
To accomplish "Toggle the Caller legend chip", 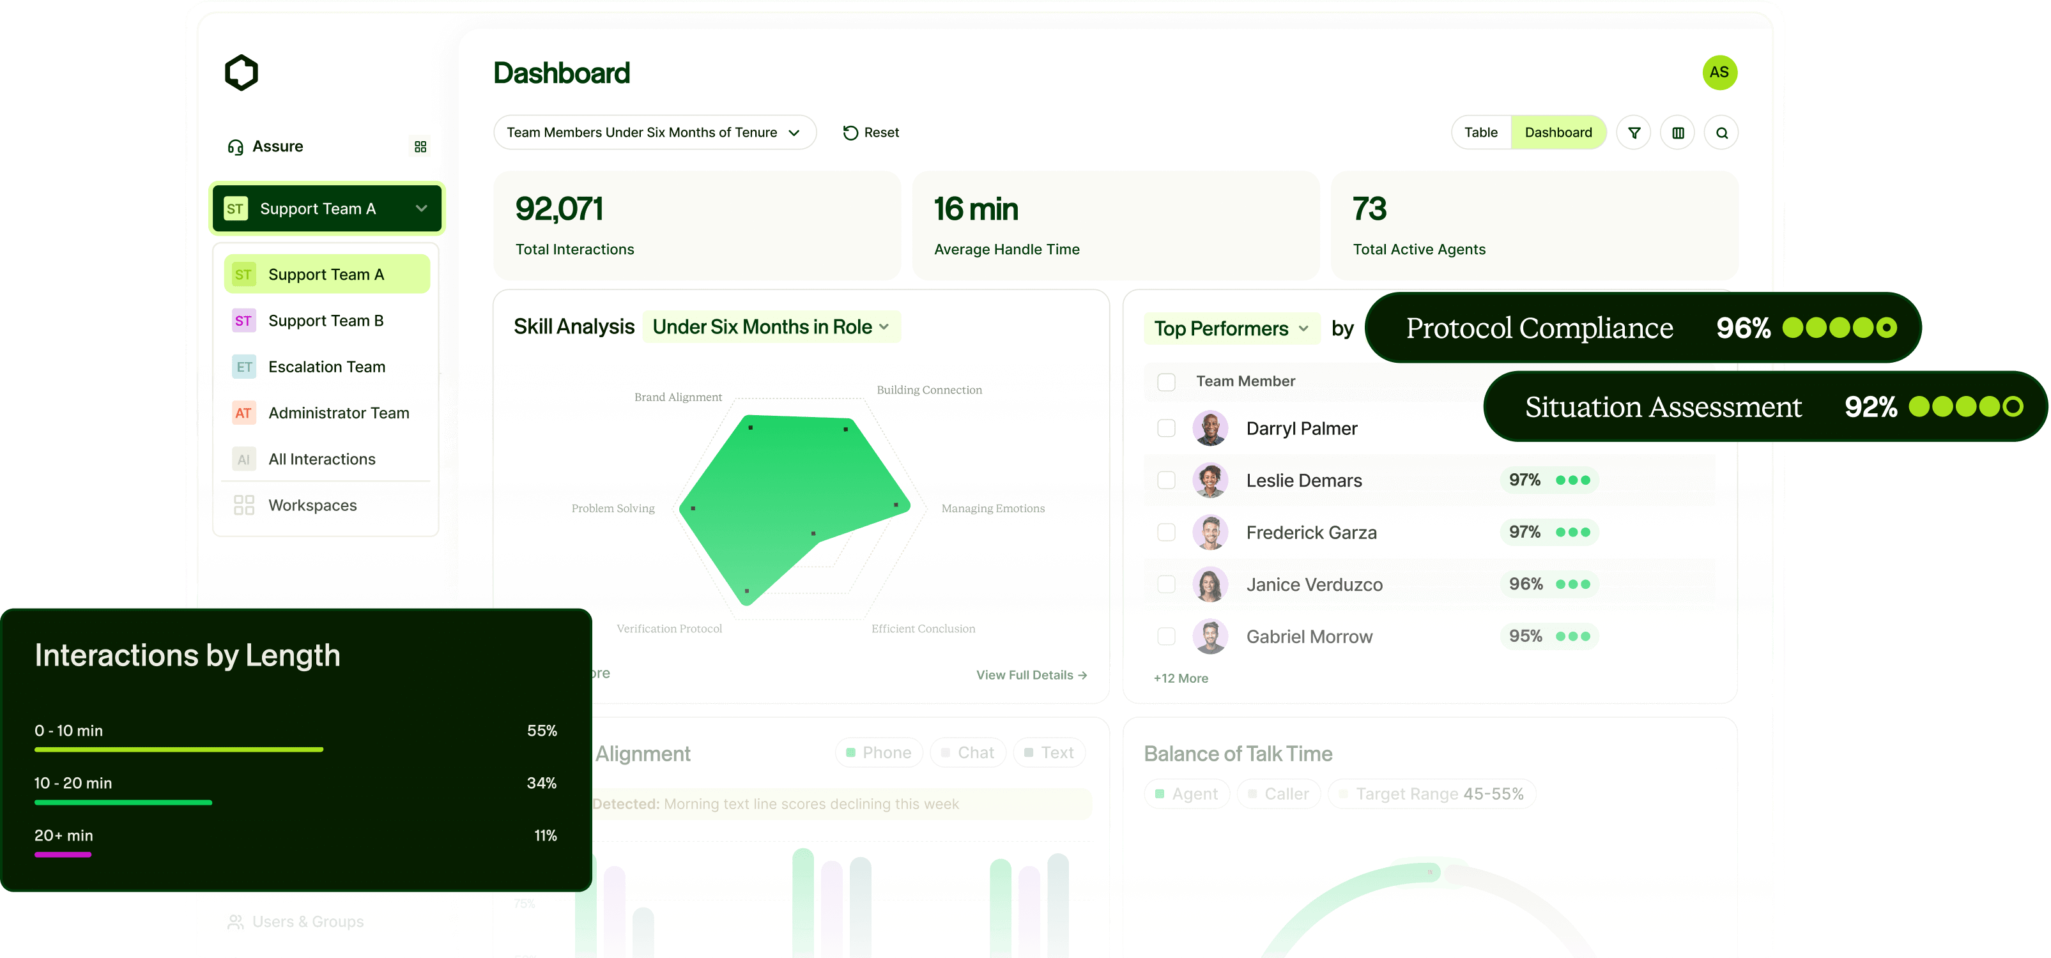I will 1279,794.
